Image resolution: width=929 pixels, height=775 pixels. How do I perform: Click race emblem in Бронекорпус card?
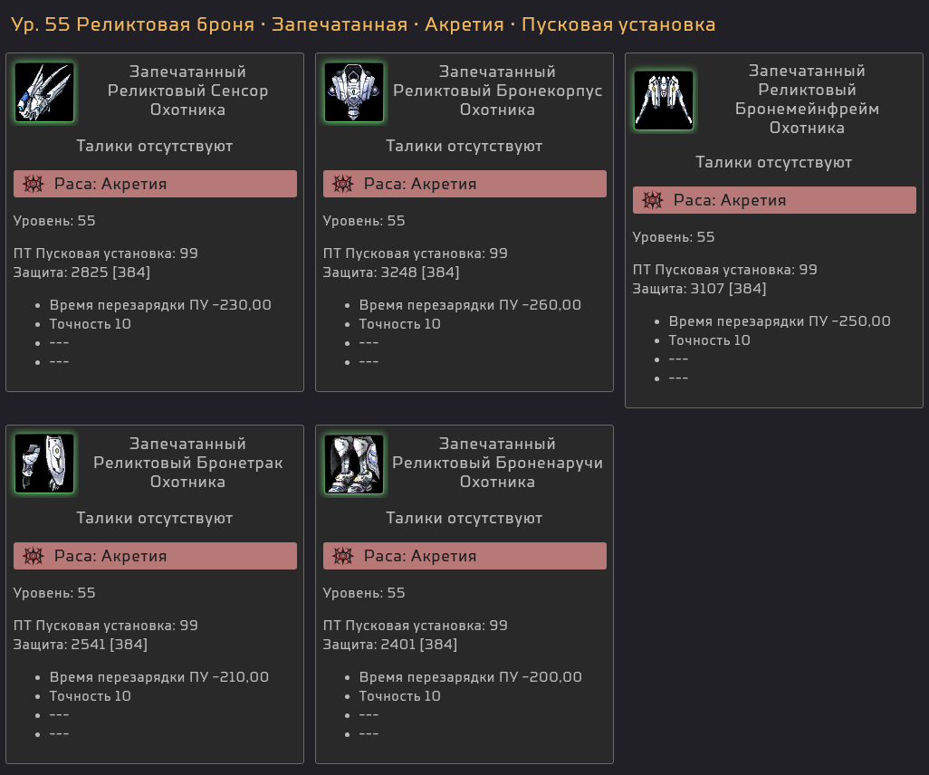pyautogui.click(x=342, y=185)
